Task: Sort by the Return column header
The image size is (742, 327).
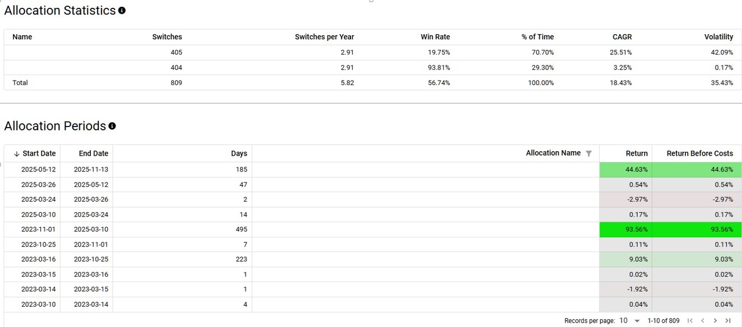Action: [x=637, y=153]
